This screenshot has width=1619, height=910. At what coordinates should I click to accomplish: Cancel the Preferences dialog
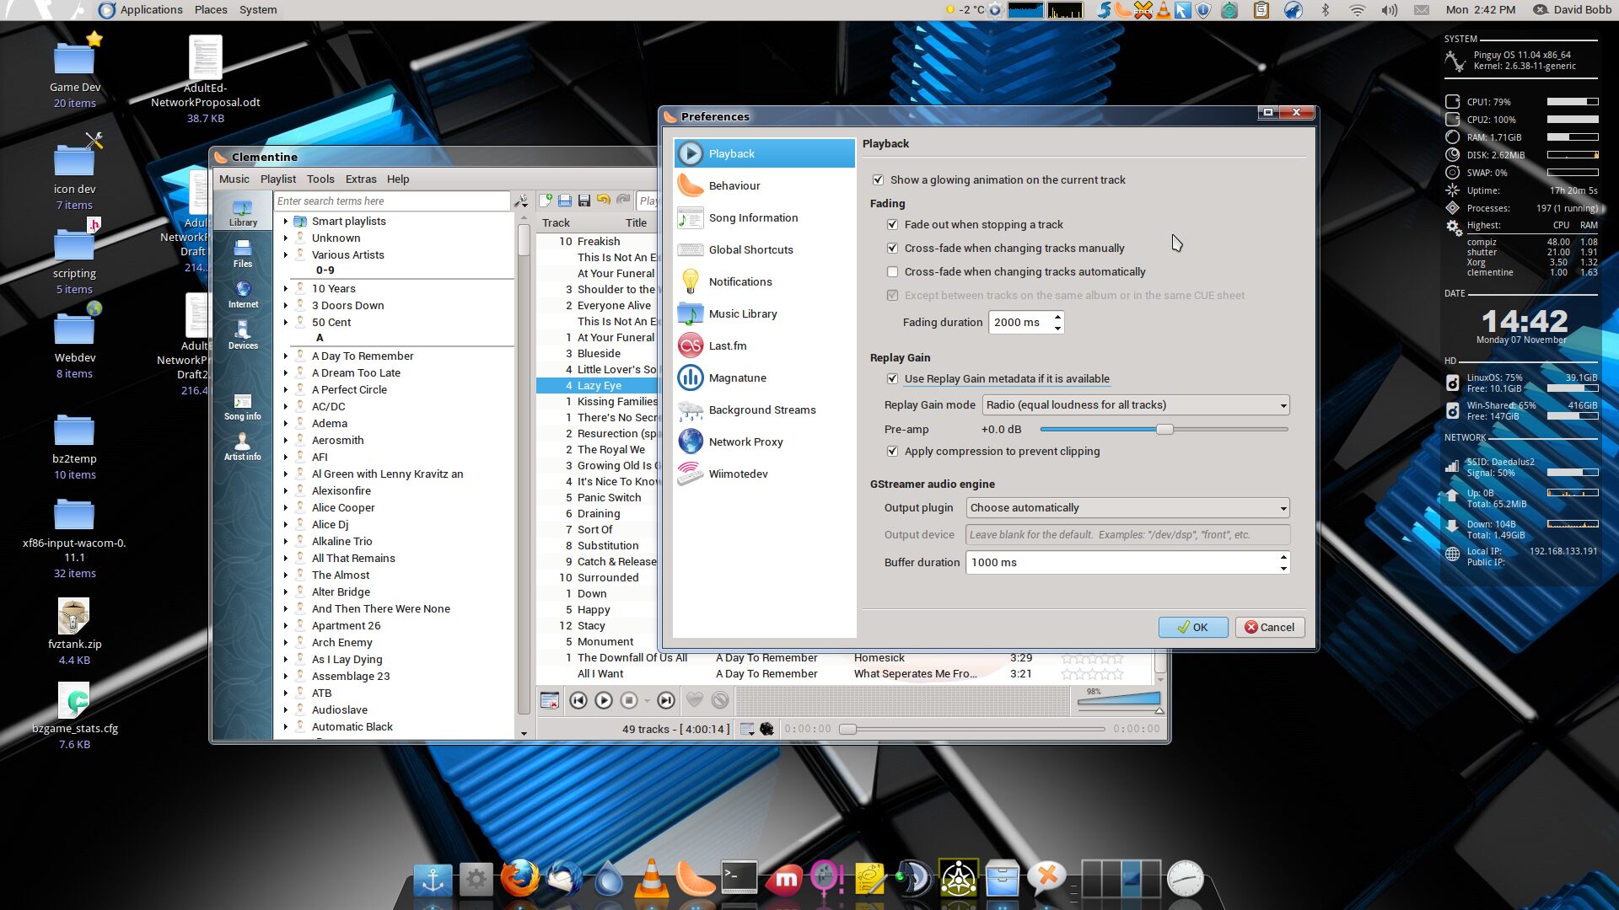pos(1270,627)
